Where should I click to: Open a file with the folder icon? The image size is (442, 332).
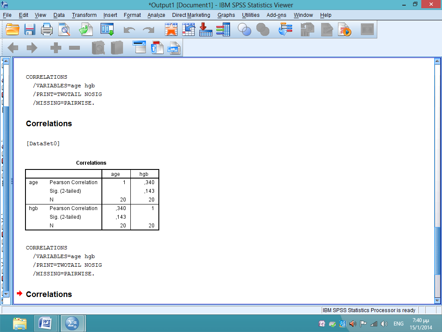click(x=13, y=29)
